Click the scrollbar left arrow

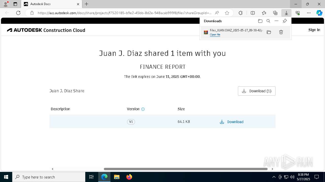pos(53,169)
